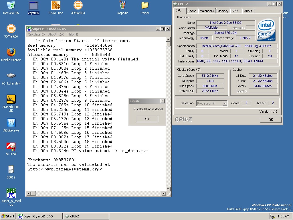This screenshot has width=293, height=220.
Task: Launch RivaTuner from the desktop
Action: coord(56,7)
